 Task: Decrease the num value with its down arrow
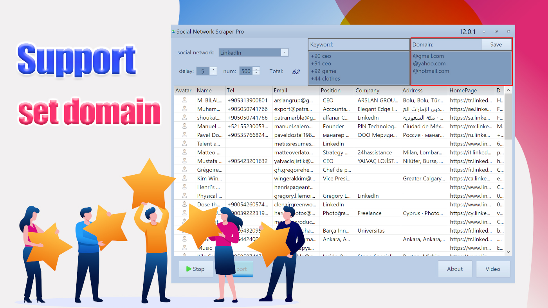pos(256,73)
